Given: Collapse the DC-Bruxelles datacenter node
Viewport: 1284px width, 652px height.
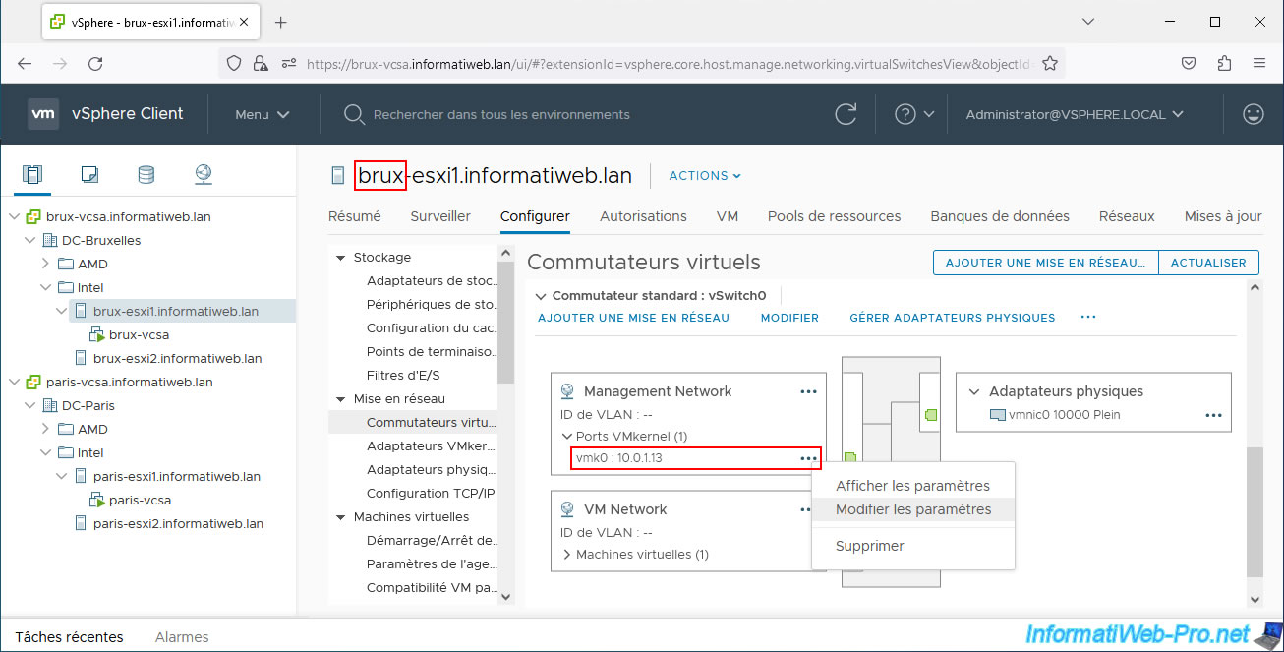Looking at the screenshot, I should pyautogui.click(x=29, y=240).
